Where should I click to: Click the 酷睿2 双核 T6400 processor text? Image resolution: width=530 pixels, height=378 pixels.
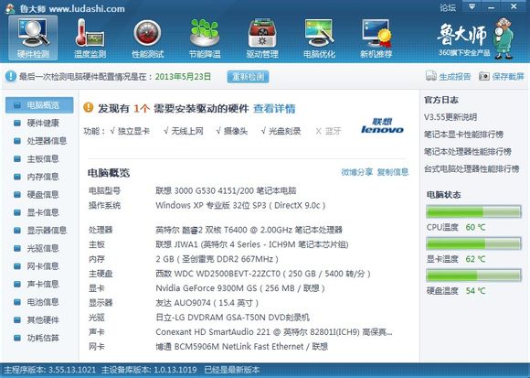(x=249, y=230)
